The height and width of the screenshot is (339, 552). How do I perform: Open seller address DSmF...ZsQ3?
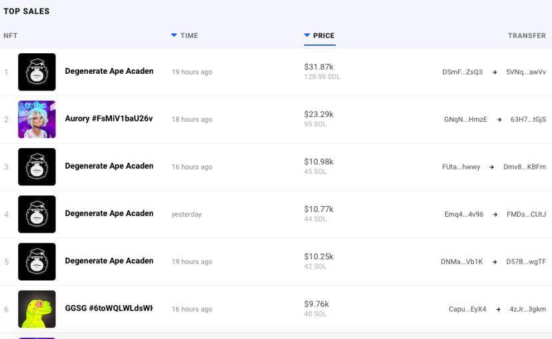[462, 72]
